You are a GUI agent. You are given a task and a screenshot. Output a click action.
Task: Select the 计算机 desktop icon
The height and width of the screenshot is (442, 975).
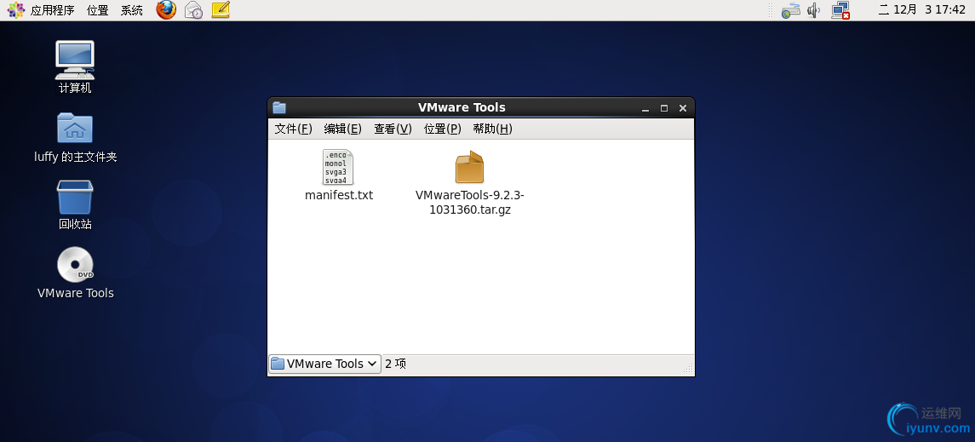tap(75, 67)
